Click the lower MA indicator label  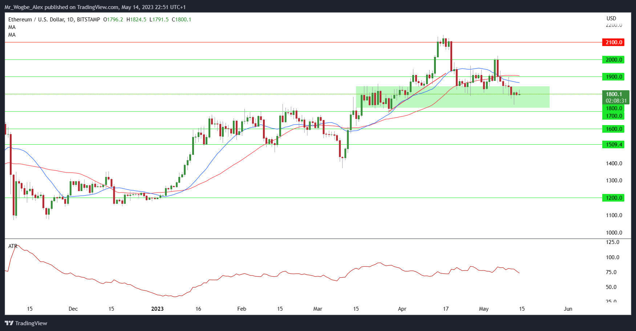point(12,35)
